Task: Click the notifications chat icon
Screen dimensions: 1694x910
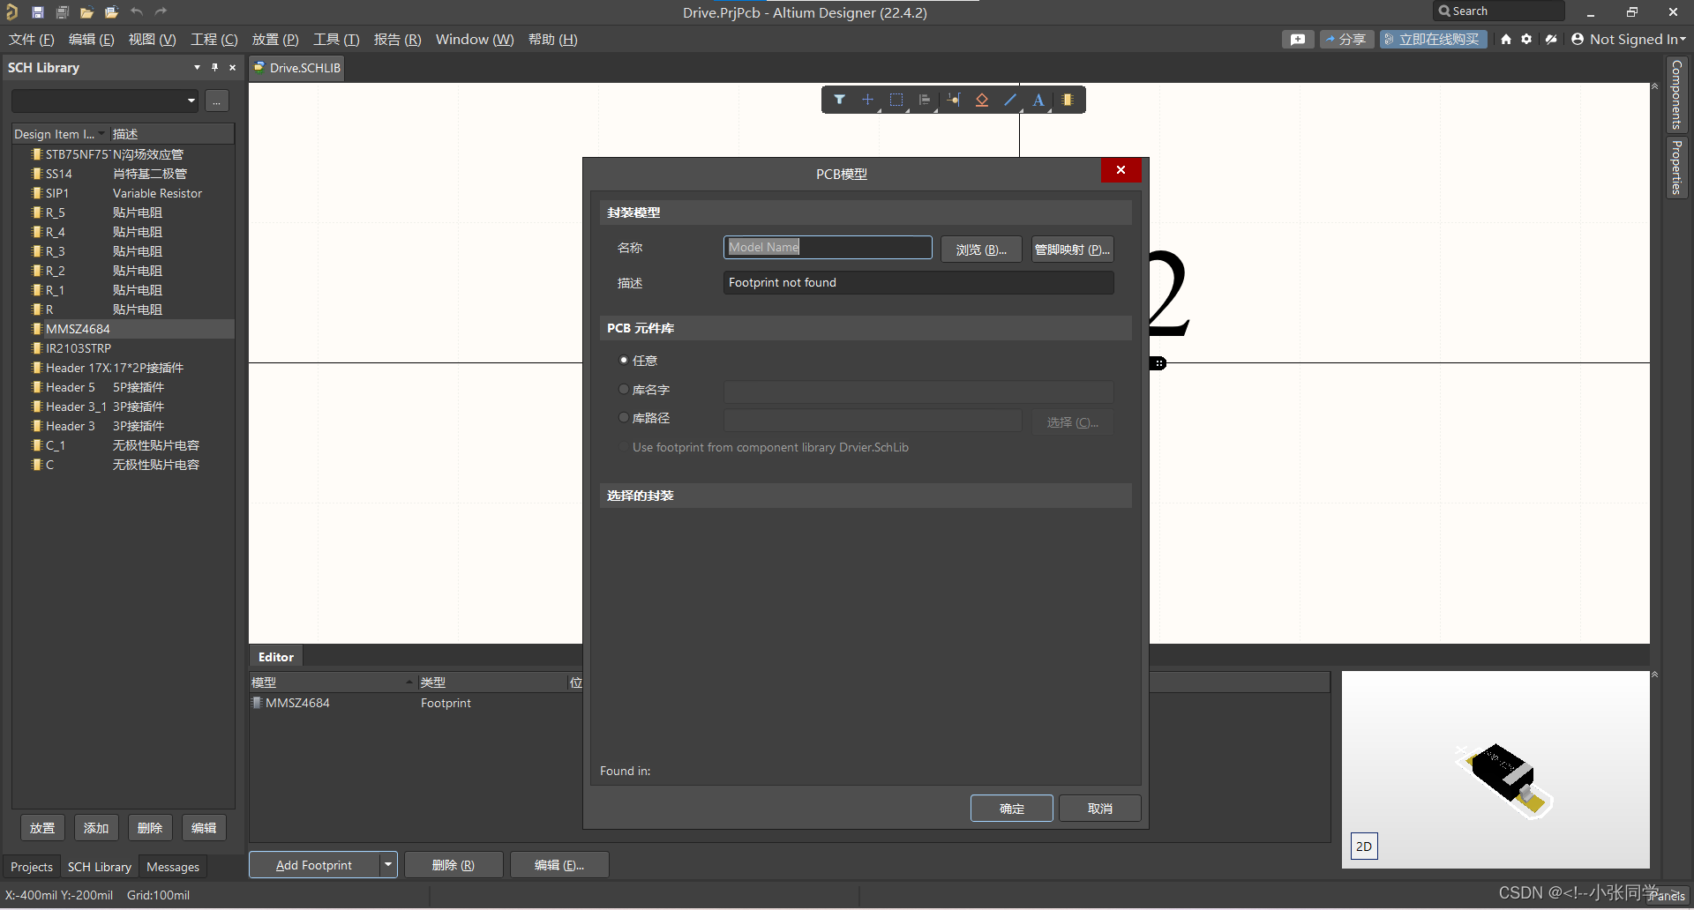Action: click(1298, 39)
